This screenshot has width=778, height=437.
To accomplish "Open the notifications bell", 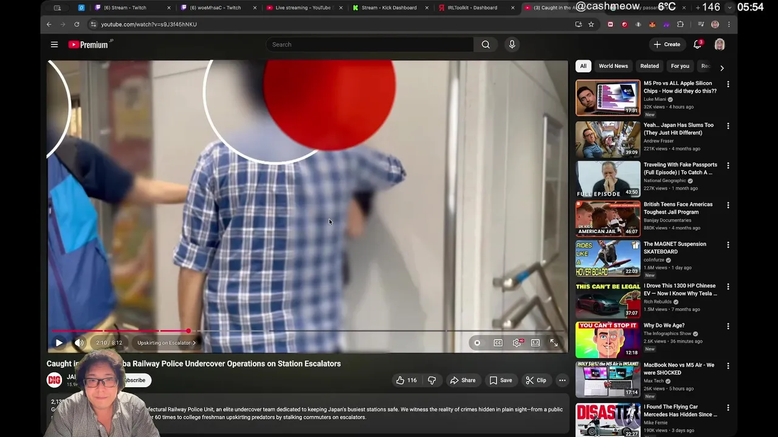I will pyautogui.click(x=698, y=44).
